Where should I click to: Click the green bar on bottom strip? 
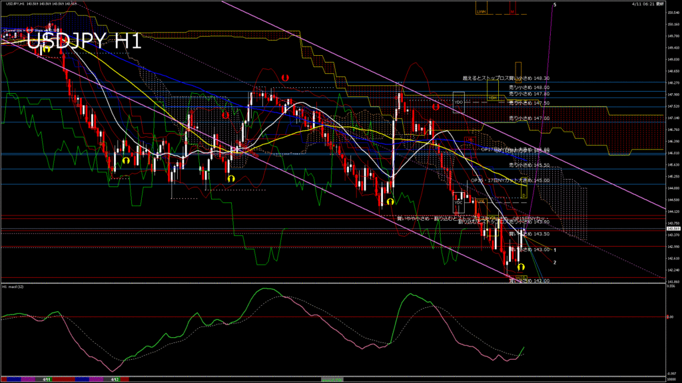click(x=333, y=380)
